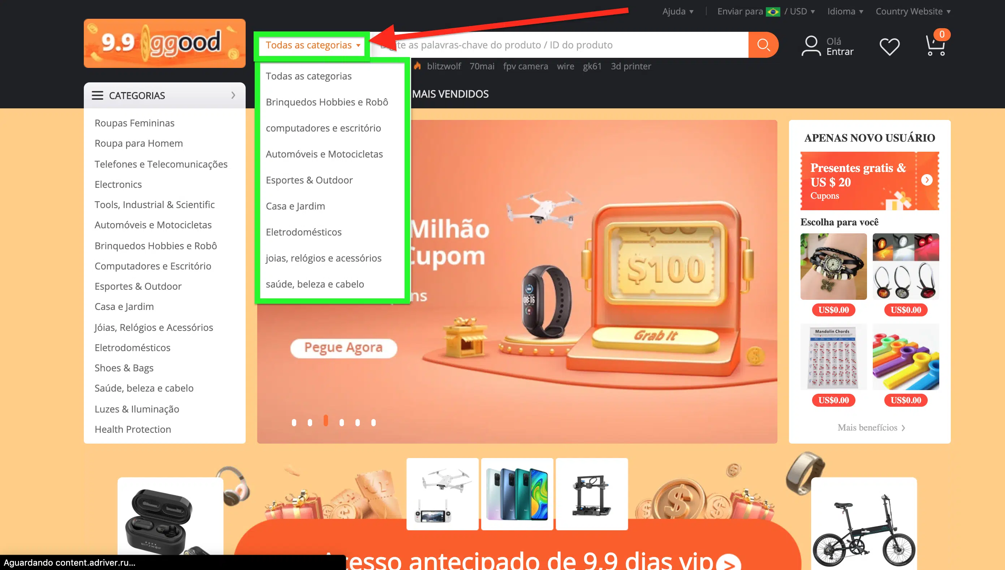
Task: Open the LED bike lights product thumbnail
Action: [x=906, y=267]
